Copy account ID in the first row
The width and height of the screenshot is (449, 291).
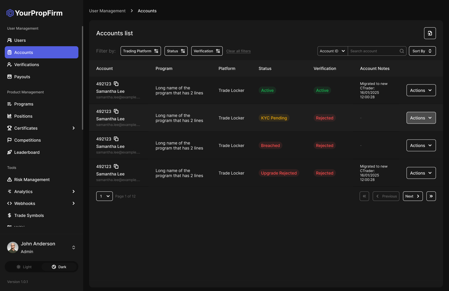pyautogui.click(x=116, y=84)
